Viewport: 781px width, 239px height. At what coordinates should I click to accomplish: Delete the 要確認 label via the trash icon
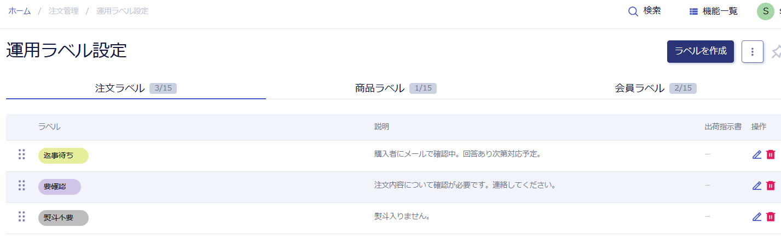click(x=771, y=186)
